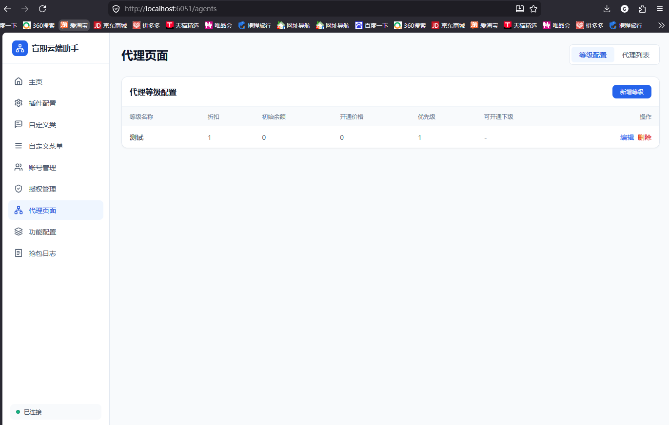Click the 开通价格 value 0 in 测试 row
The image size is (669, 425).
[x=342, y=137]
